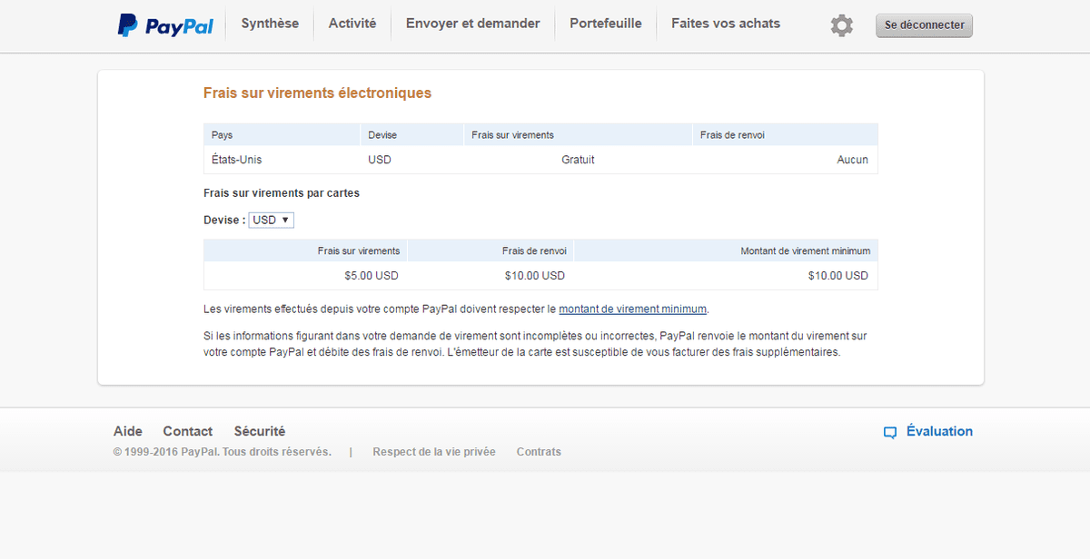Open the Aide footer link

128,431
